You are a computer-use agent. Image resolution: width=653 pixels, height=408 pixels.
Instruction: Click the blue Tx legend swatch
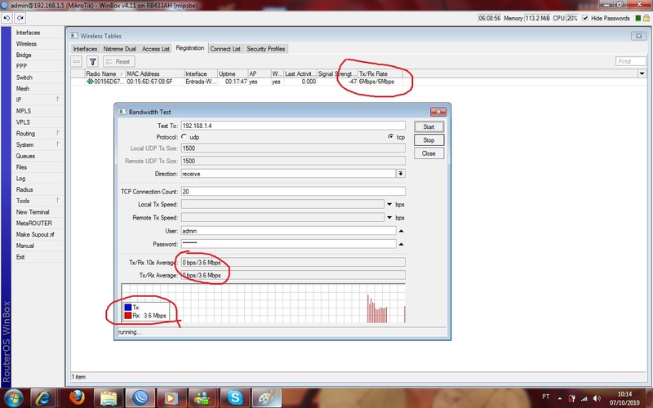128,308
